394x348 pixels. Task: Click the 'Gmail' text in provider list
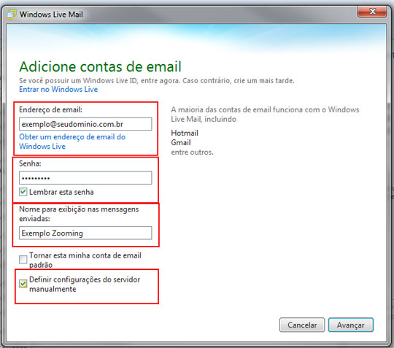point(181,142)
